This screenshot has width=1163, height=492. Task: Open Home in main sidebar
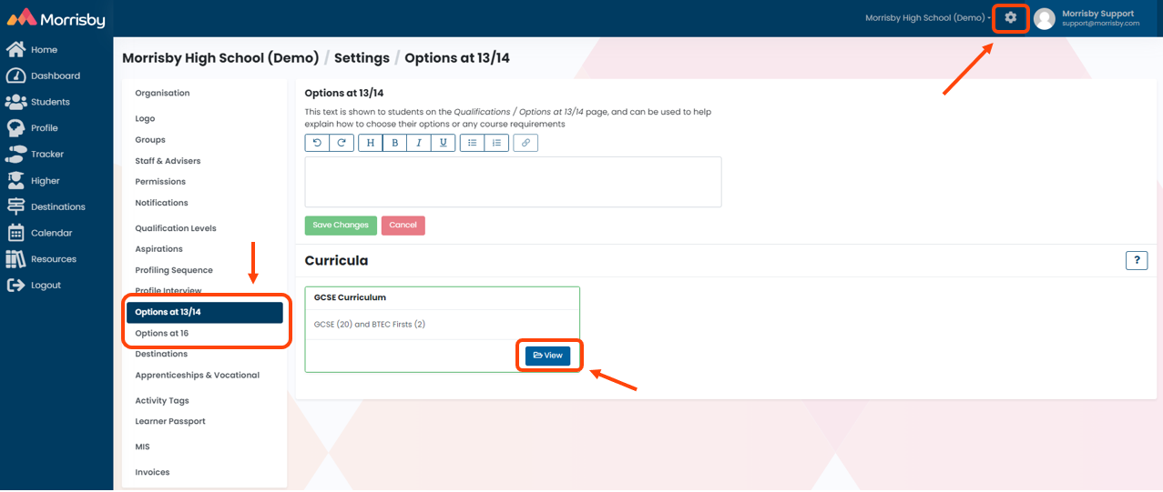coord(44,50)
